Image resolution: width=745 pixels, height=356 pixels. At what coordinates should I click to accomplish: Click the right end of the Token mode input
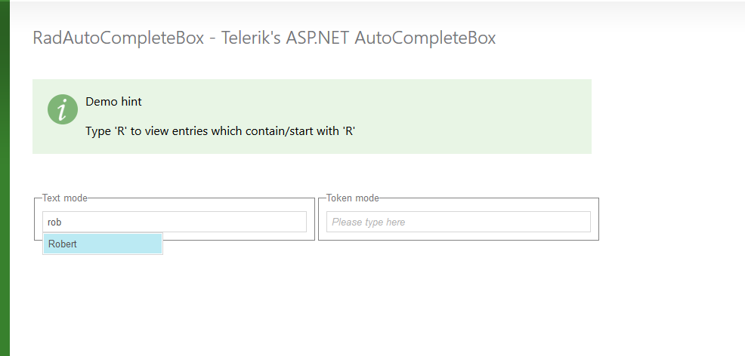pyautogui.click(x=583, y=222)
